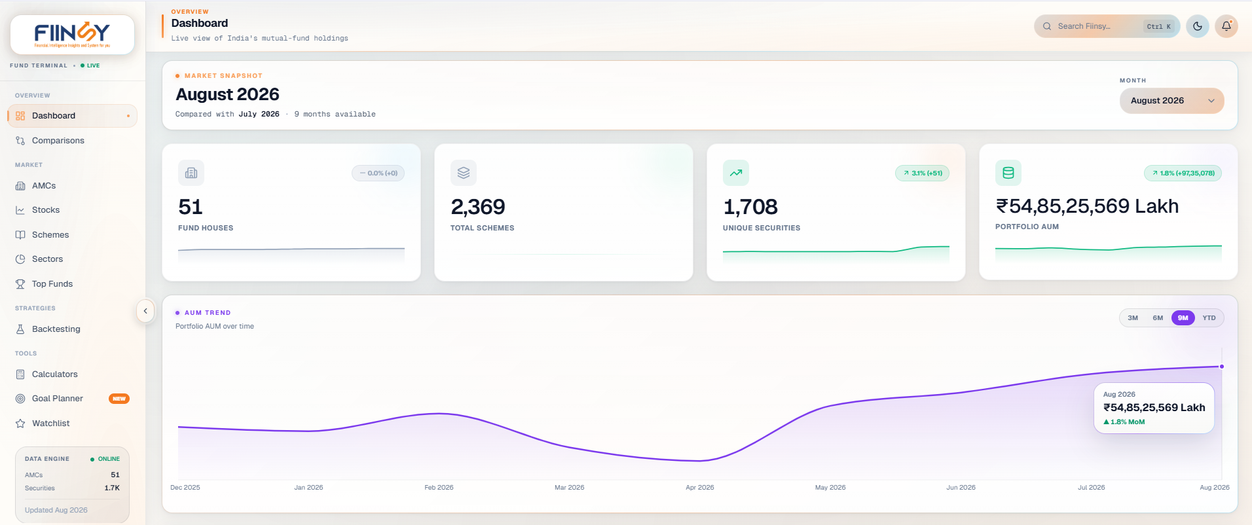Click the Dashboard grid icon in sidebar
The image size is (1252, 525).
tap(20, 116)
